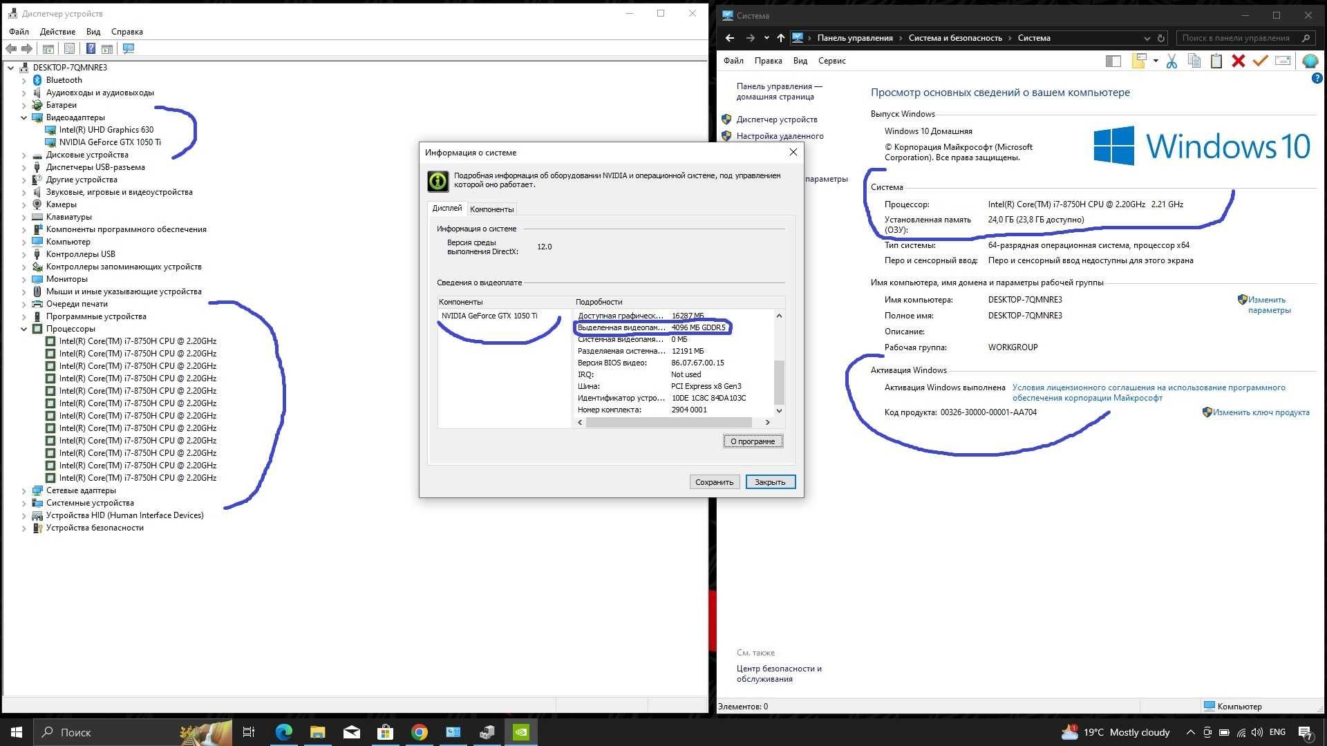
Task: Open the Изменить параметры link
Action: tap(1269, 305)
